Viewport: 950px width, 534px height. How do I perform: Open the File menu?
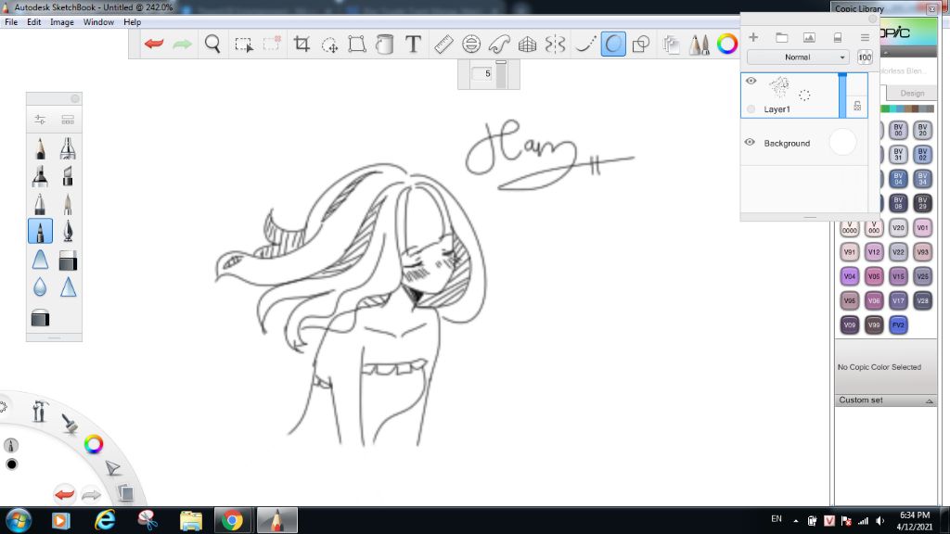pyautogui.click(x=11, y=22)
